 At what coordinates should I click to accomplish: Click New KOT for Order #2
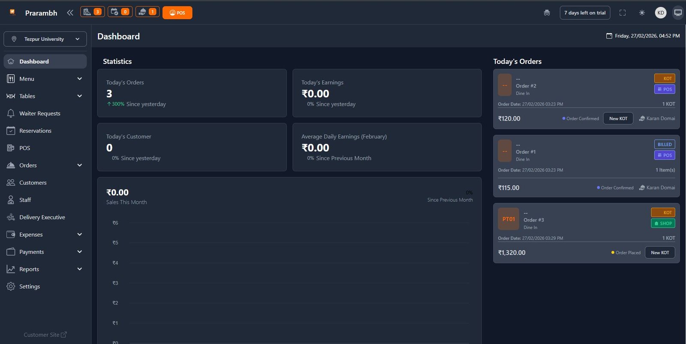(618, 118)
